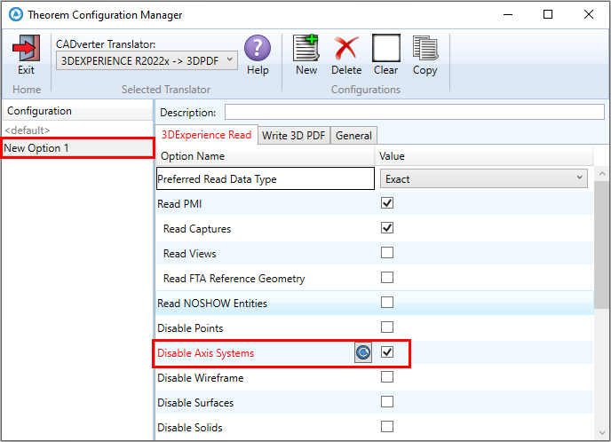Select the Read Captures option name
This screenshot has height=442, width=611.
(x=197, y=229)
